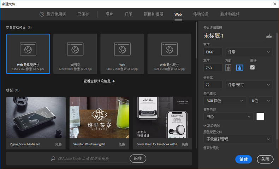Screen dimensions: 279x169
Task: Open the resolution unit 像素/英寸 dropdown
Action: point(249,85)
